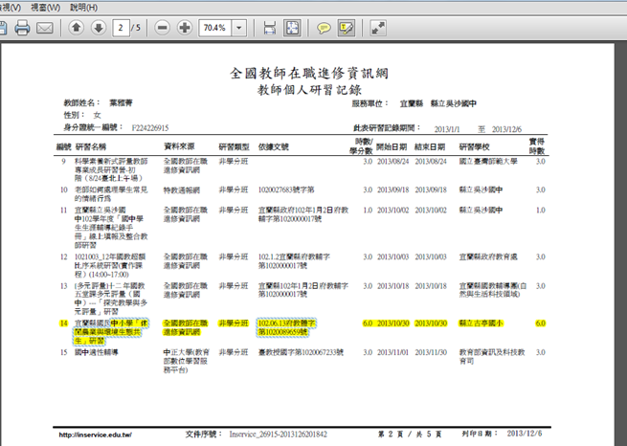The width and height of the screenshot is (627, 446).
Task: Zoom out with the minus button
Action: coord(162,28)
